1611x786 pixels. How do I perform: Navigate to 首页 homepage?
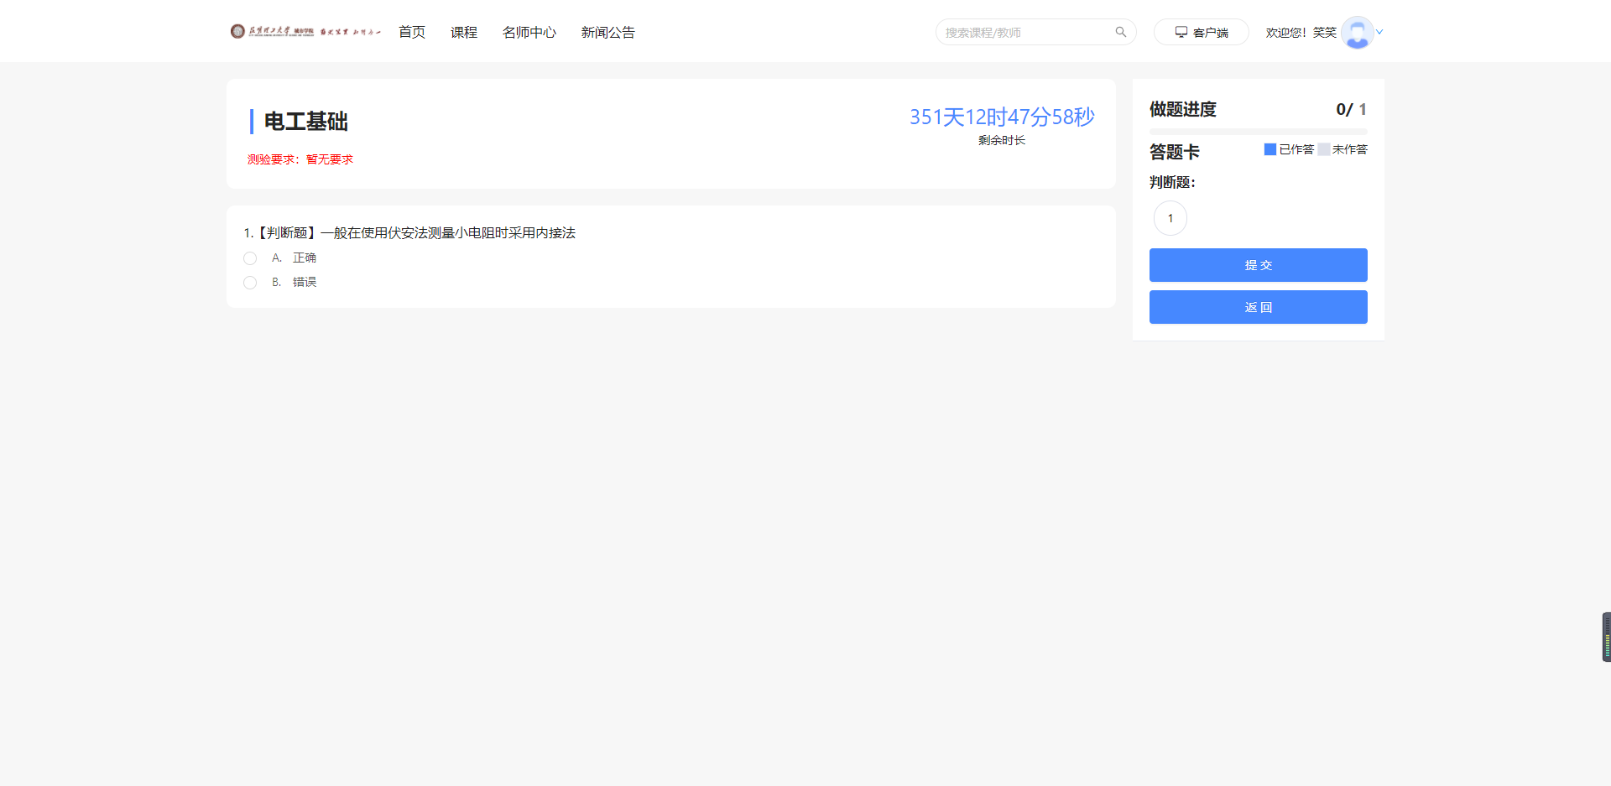tap(411, 32)
